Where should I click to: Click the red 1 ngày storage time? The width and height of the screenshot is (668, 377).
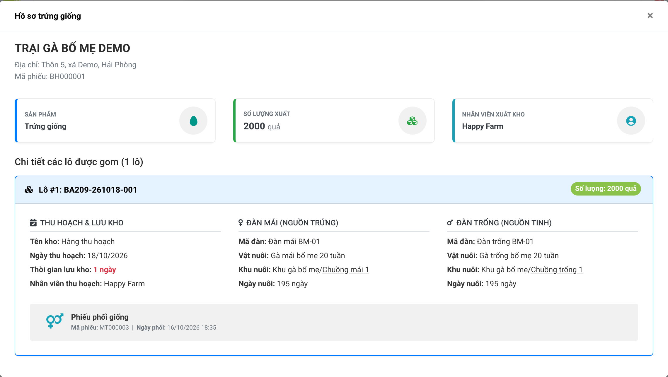point(105,270)
